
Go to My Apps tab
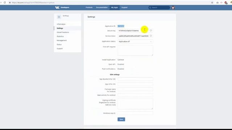coord(115,8)
